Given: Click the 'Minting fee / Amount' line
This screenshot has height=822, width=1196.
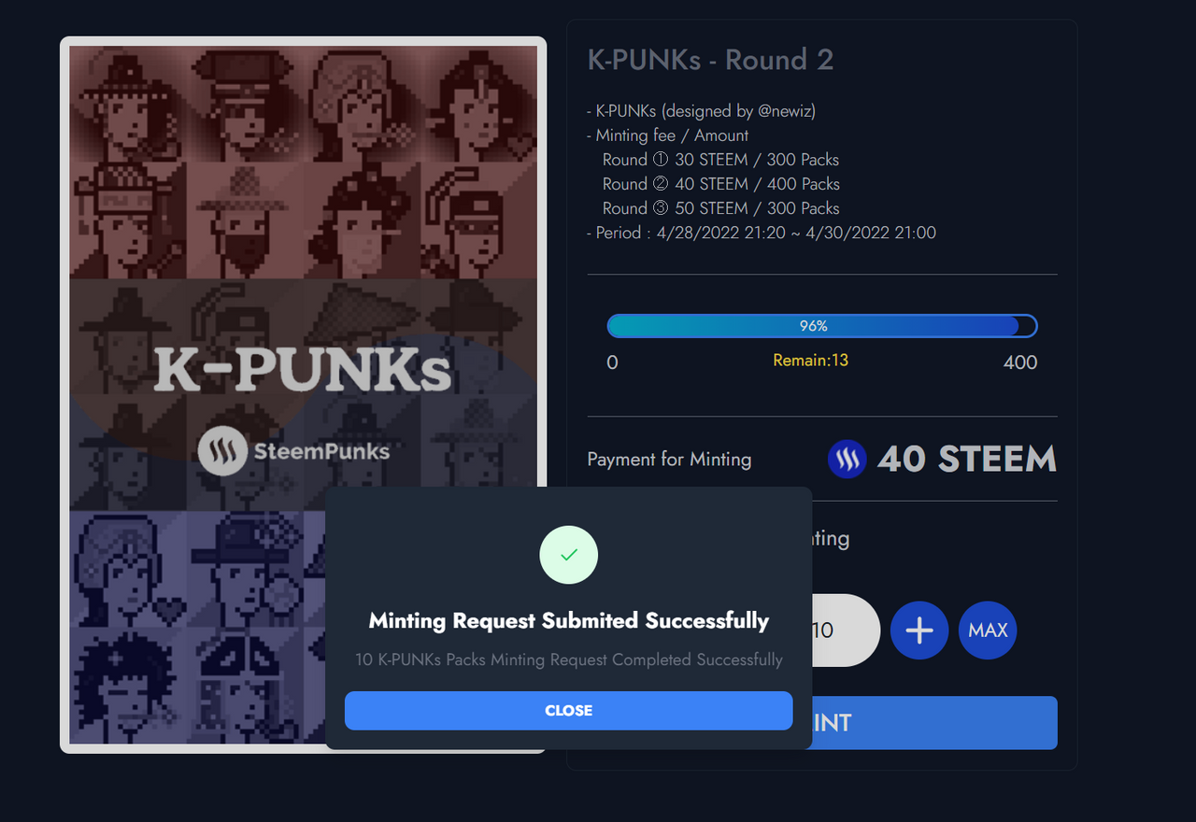Looking at the screenshot, I should tap(667, 135).
